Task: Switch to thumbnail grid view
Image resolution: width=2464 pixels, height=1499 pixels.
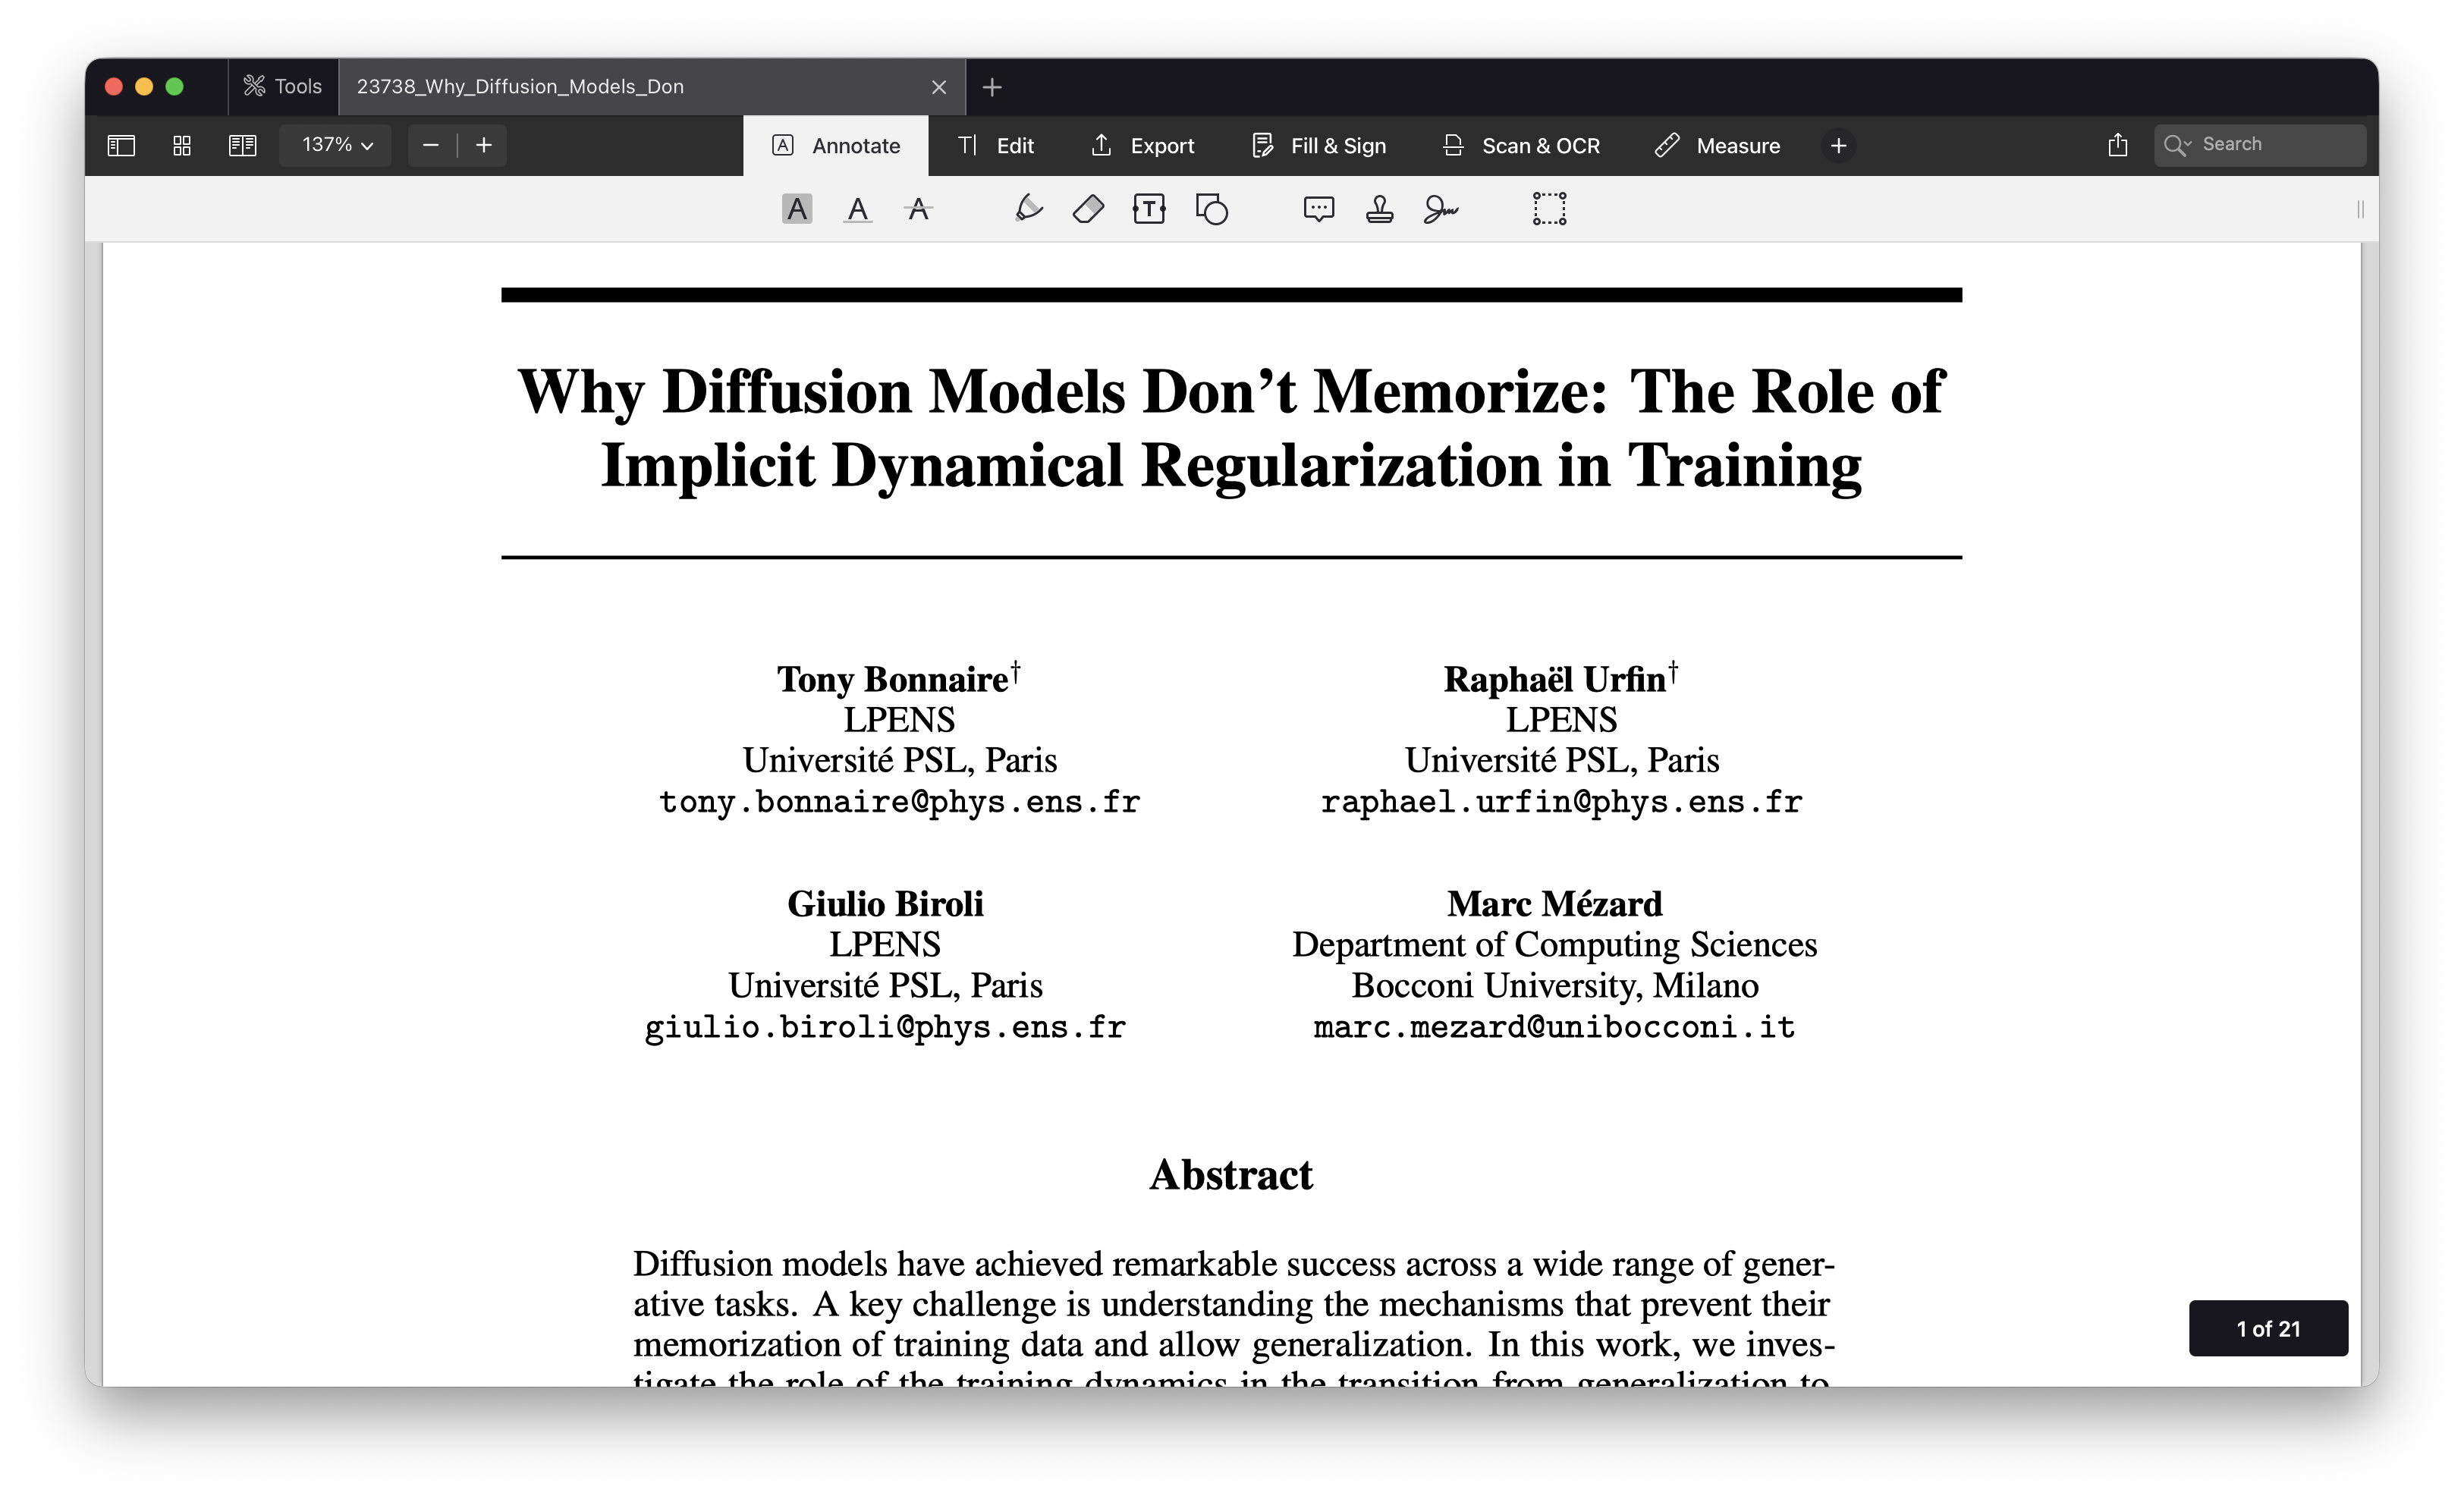Action: coord(182,146)
